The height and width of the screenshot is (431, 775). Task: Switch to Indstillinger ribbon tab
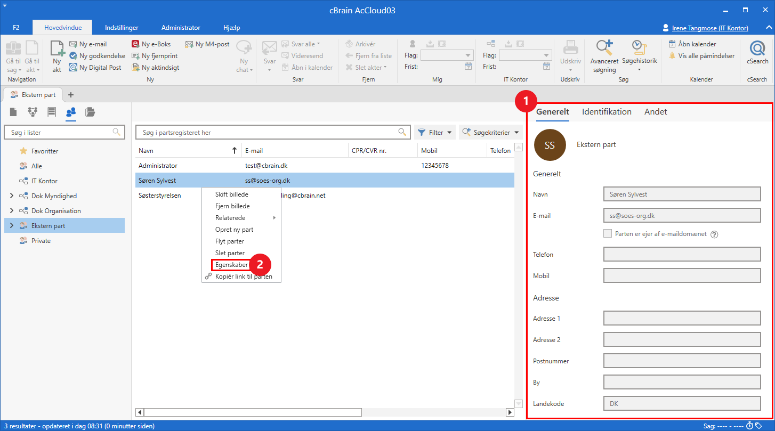pyautogui.click(x=122, y=28)
